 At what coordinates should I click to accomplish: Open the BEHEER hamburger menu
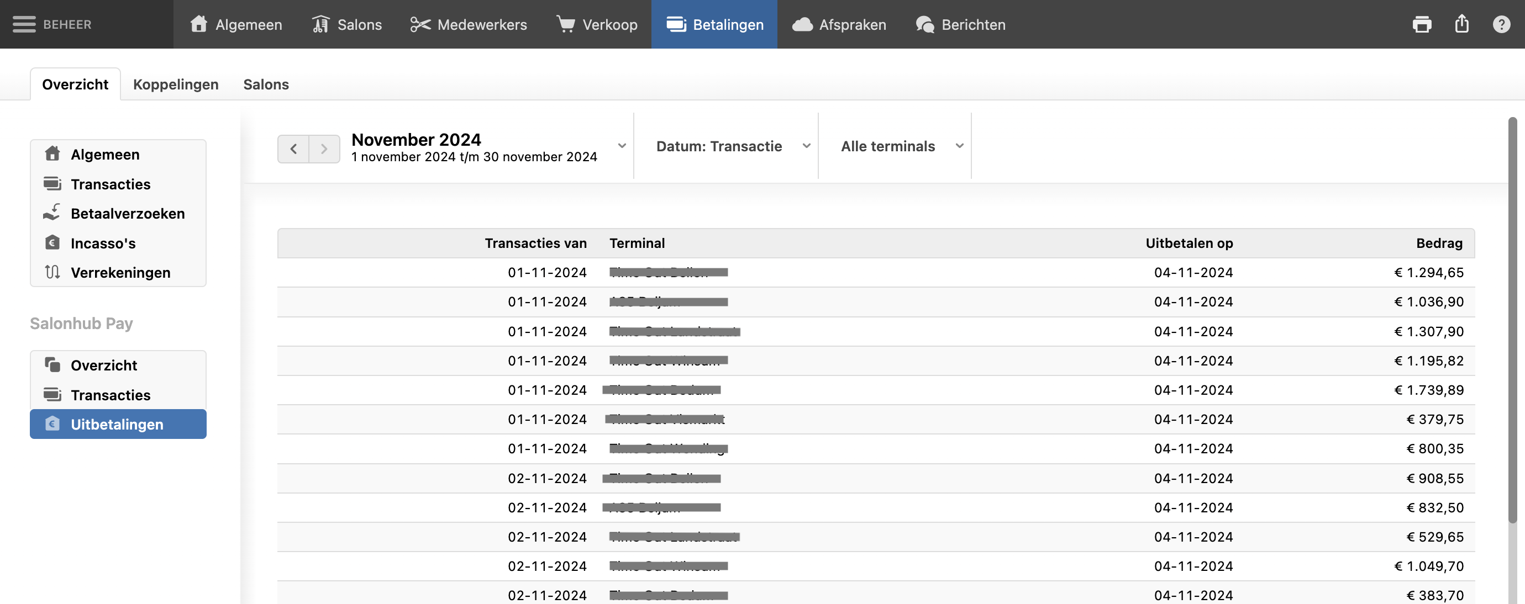click(x=24, y=24)
